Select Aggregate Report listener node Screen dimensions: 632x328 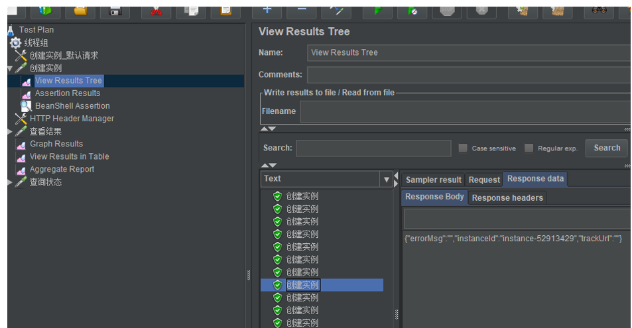point(62,169)
